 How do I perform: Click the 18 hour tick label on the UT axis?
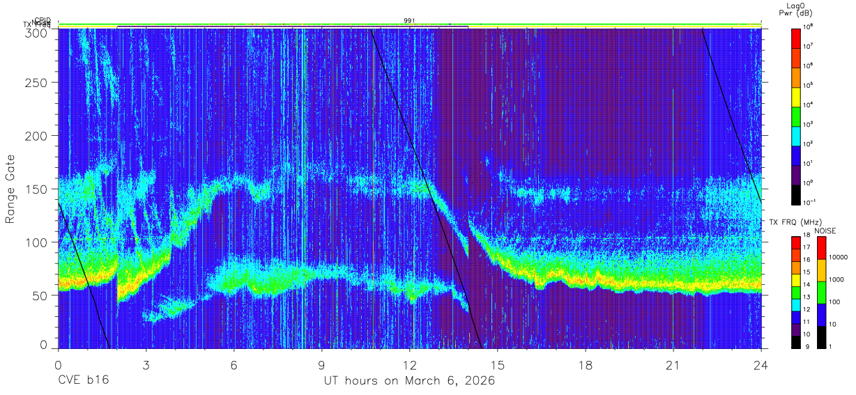(586, 365)
